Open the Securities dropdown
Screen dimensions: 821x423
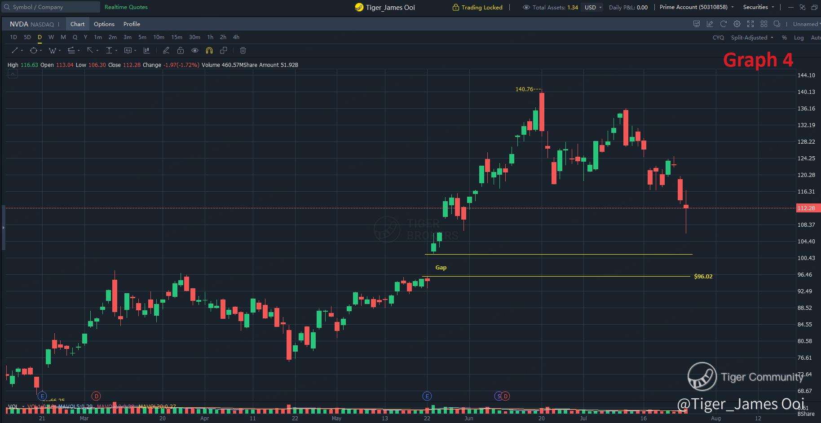pos(759,7)
